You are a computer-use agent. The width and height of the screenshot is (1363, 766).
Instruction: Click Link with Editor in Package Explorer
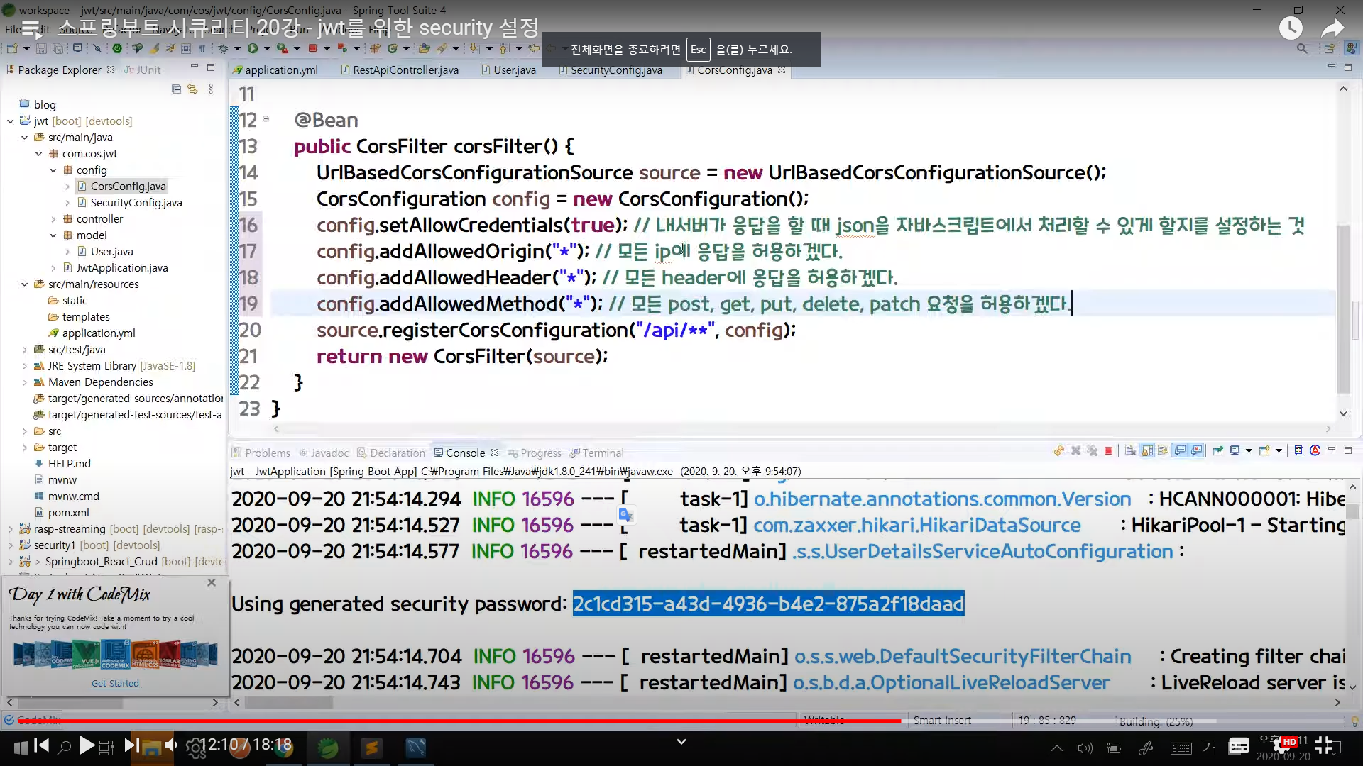(192, 89)
